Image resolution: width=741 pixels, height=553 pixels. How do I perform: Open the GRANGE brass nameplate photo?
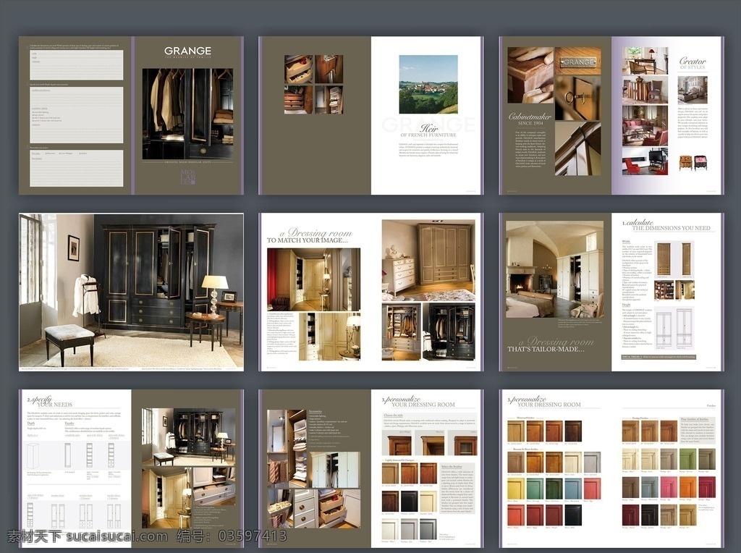(x=577, y=61)
